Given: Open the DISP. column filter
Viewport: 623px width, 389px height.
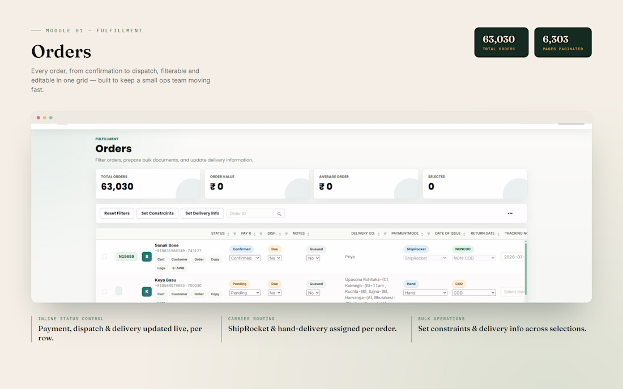Looking at the screenshot, I should [x=286, y=234].
